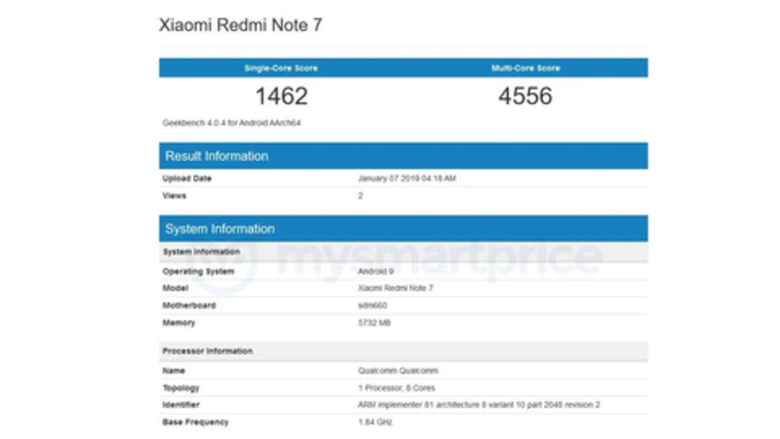
Task: Click the 1.84 GHz frequency value
Action: click(375, 422)
